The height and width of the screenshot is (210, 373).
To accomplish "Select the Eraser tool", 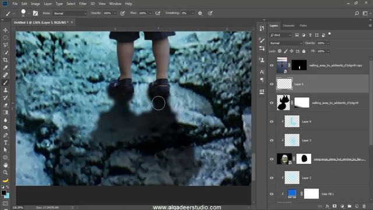I will tap(5, 105).
